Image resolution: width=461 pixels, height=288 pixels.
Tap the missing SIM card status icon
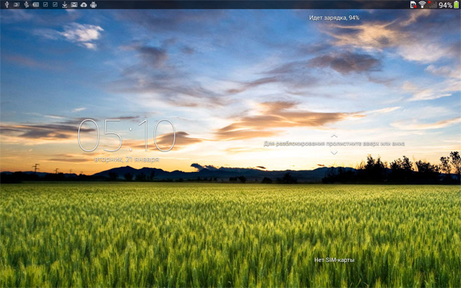(x=413, y=5)
